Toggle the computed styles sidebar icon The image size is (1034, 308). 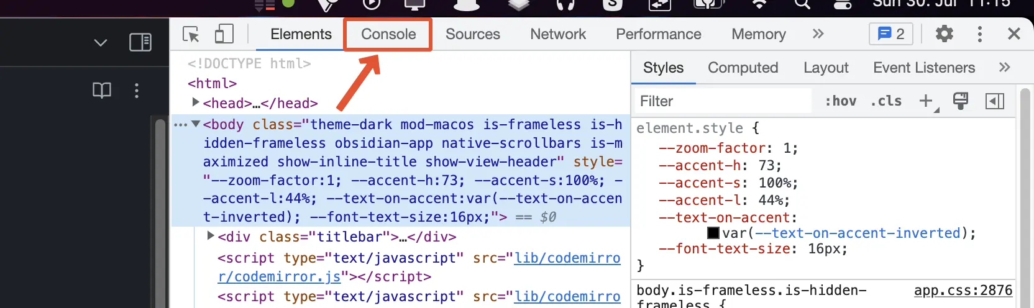(x=995, y=101)
